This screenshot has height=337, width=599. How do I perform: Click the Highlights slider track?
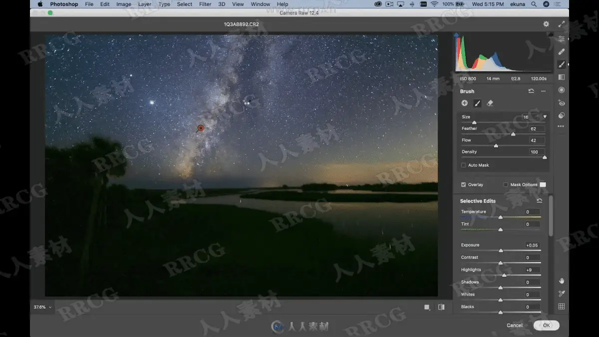click(501, 275)
